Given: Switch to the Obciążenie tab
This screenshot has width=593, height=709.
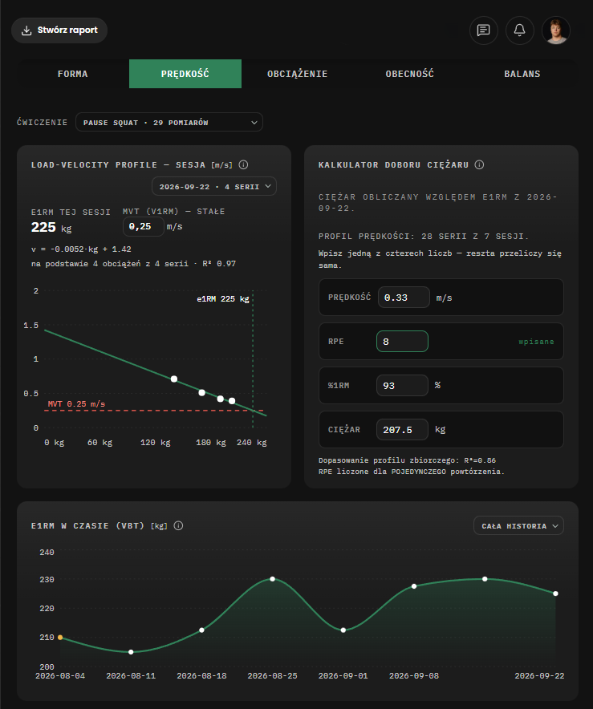Looking at the screenshot, I should pyautogui.click(x=297, y=74).
